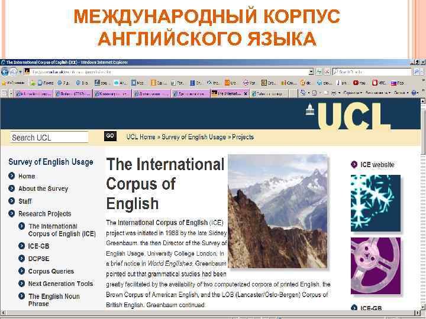Open a new blank tab
Image resolution: width=426 pixels, height=319 pixels.
(293, 93)
